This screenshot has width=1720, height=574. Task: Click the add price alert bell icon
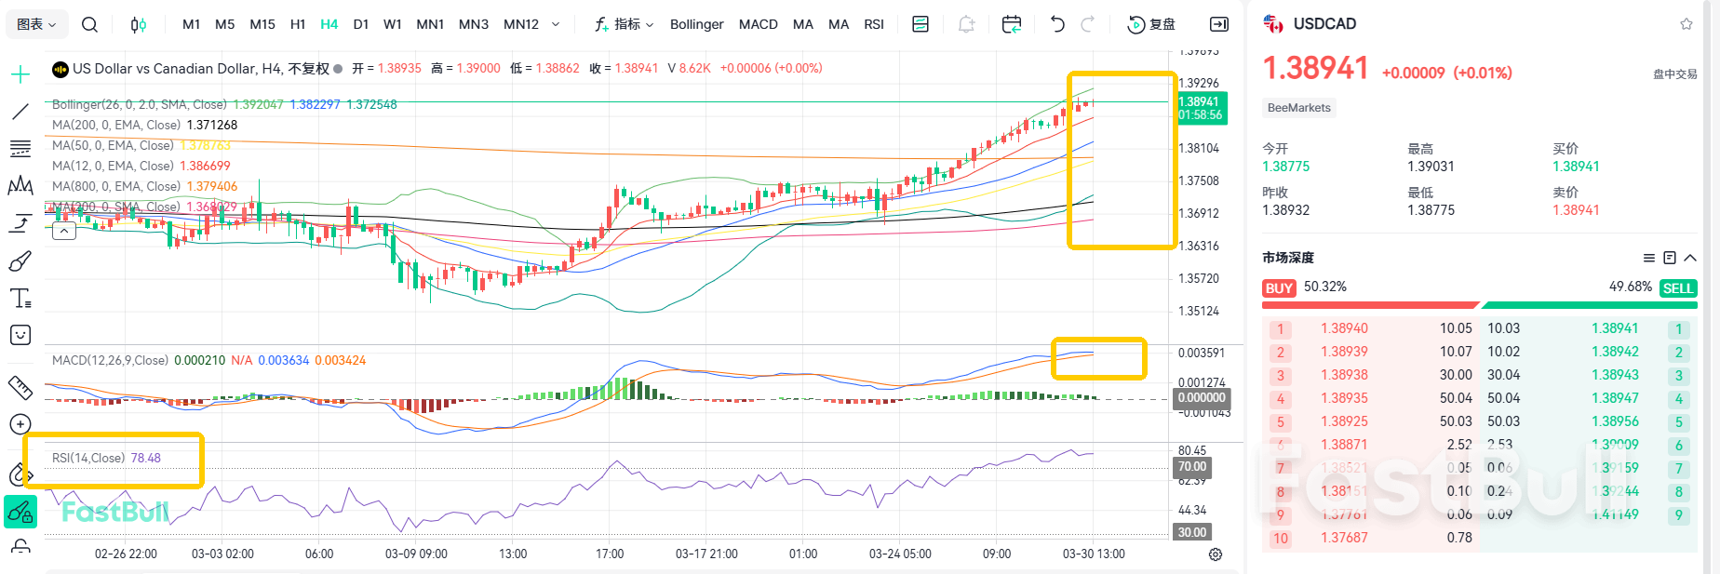[x=966, y=24]
